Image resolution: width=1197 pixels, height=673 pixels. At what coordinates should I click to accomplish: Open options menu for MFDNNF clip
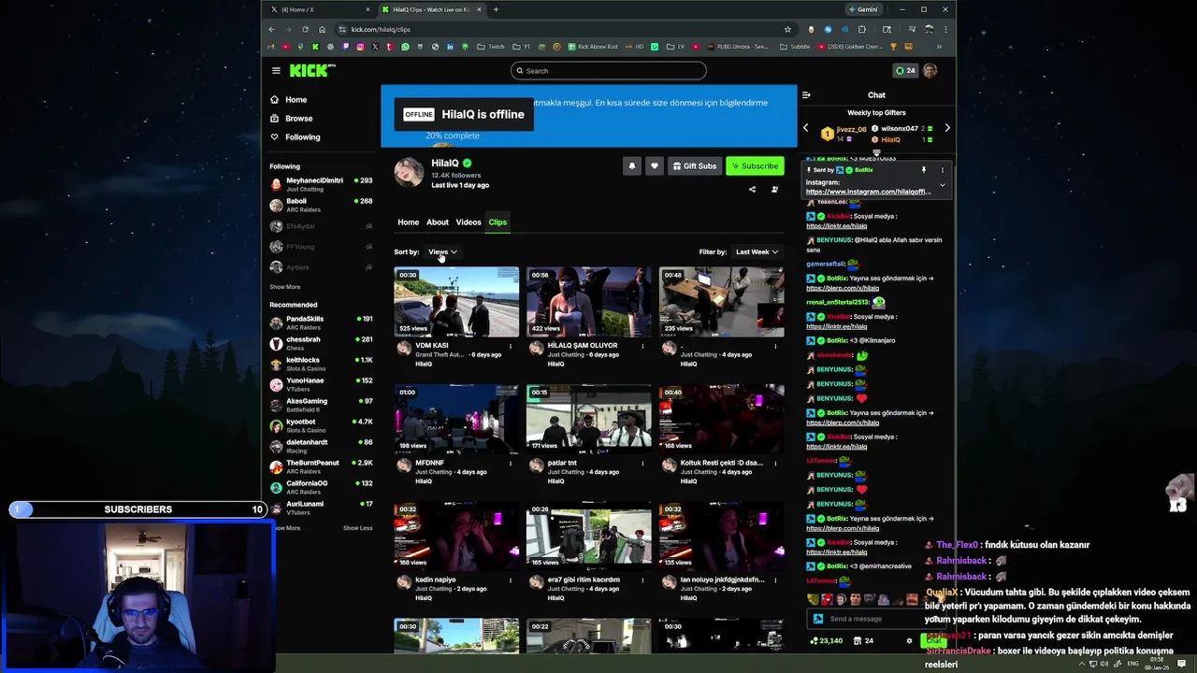(511, 463)
